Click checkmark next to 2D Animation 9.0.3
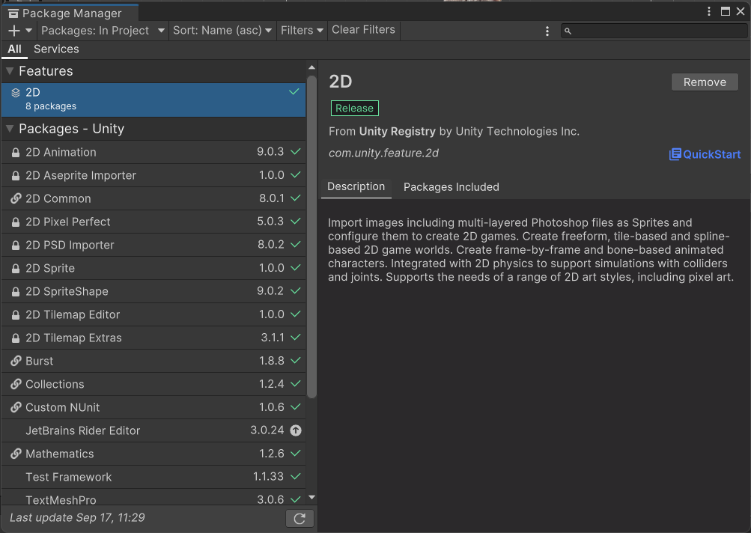Viewport: 751px width, 533px height. point(296,151)
